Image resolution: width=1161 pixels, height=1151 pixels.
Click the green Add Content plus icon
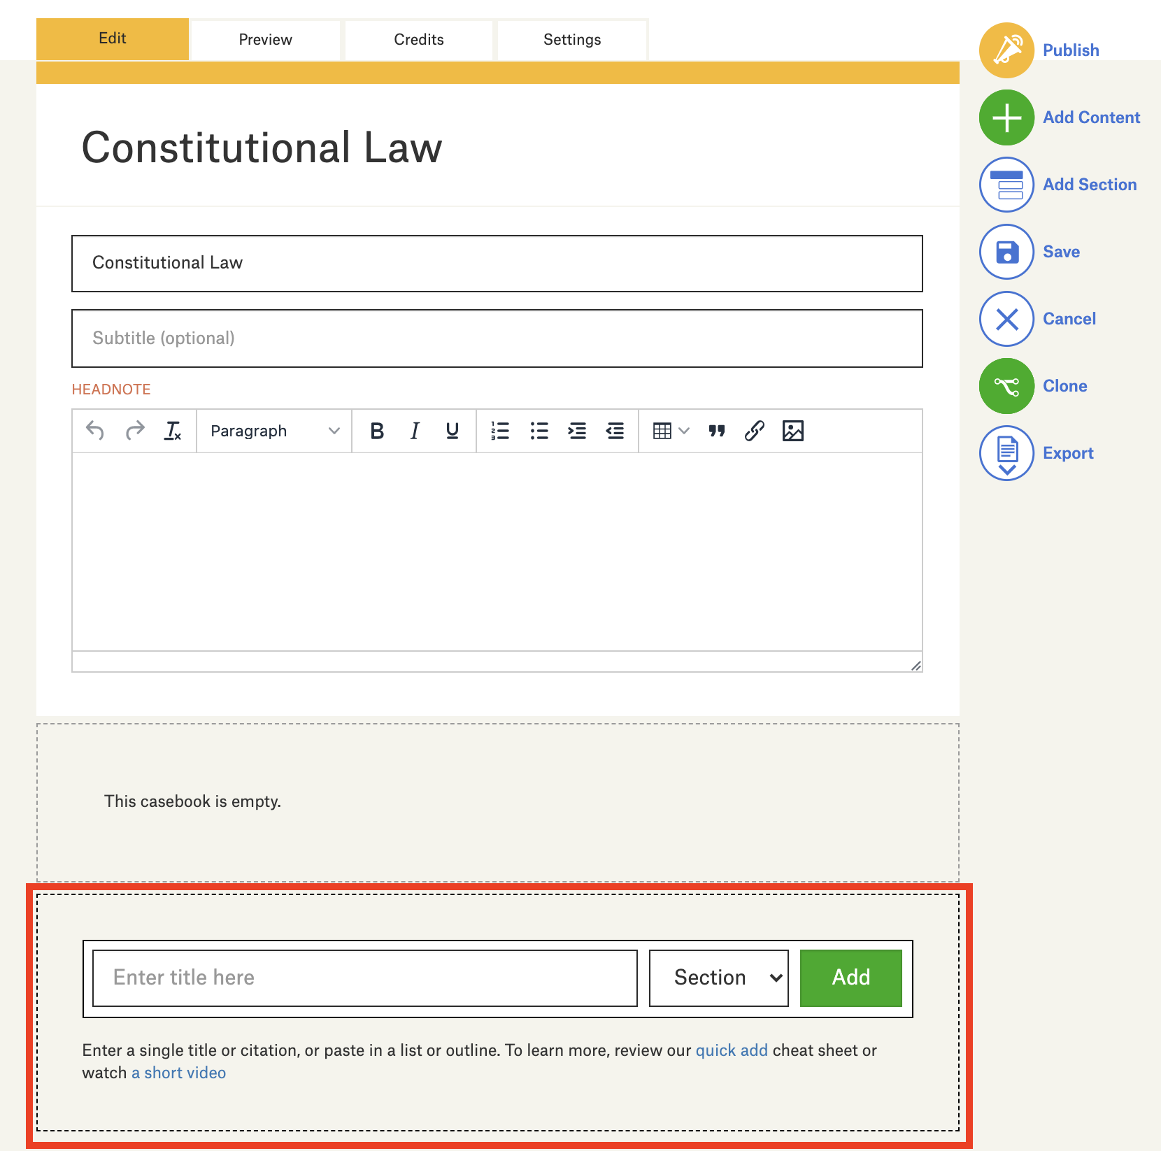point(1006,117)
